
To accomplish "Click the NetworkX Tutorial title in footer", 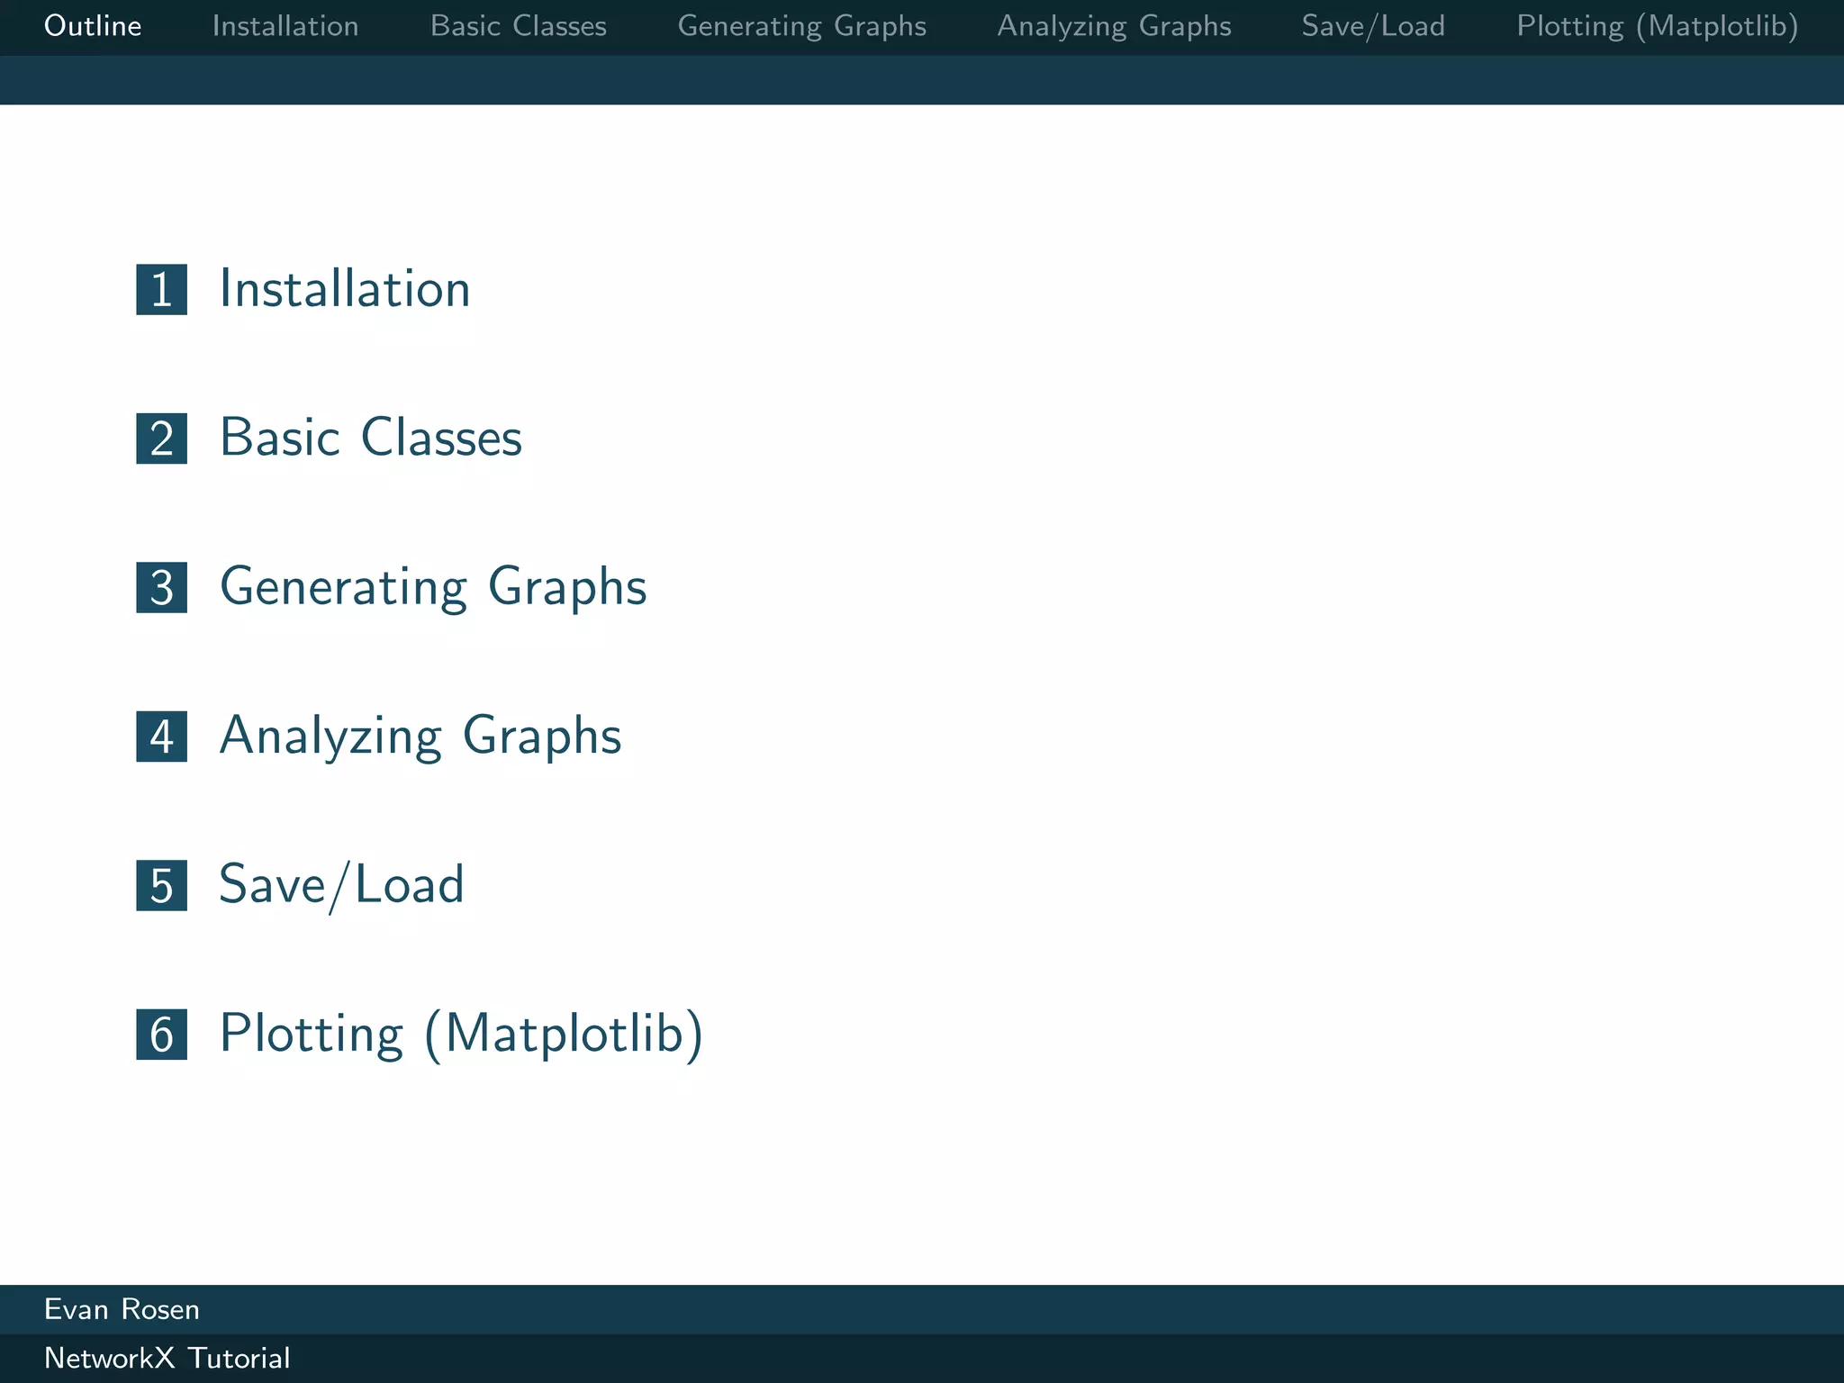I will point(167,1359).
